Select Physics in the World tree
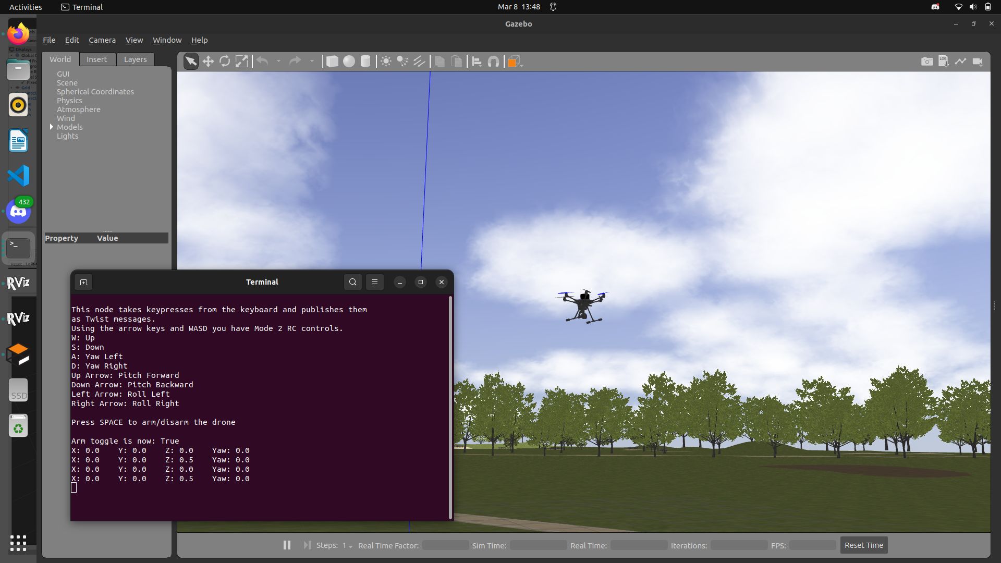1001x563 pixels. [x=69, y=101]
